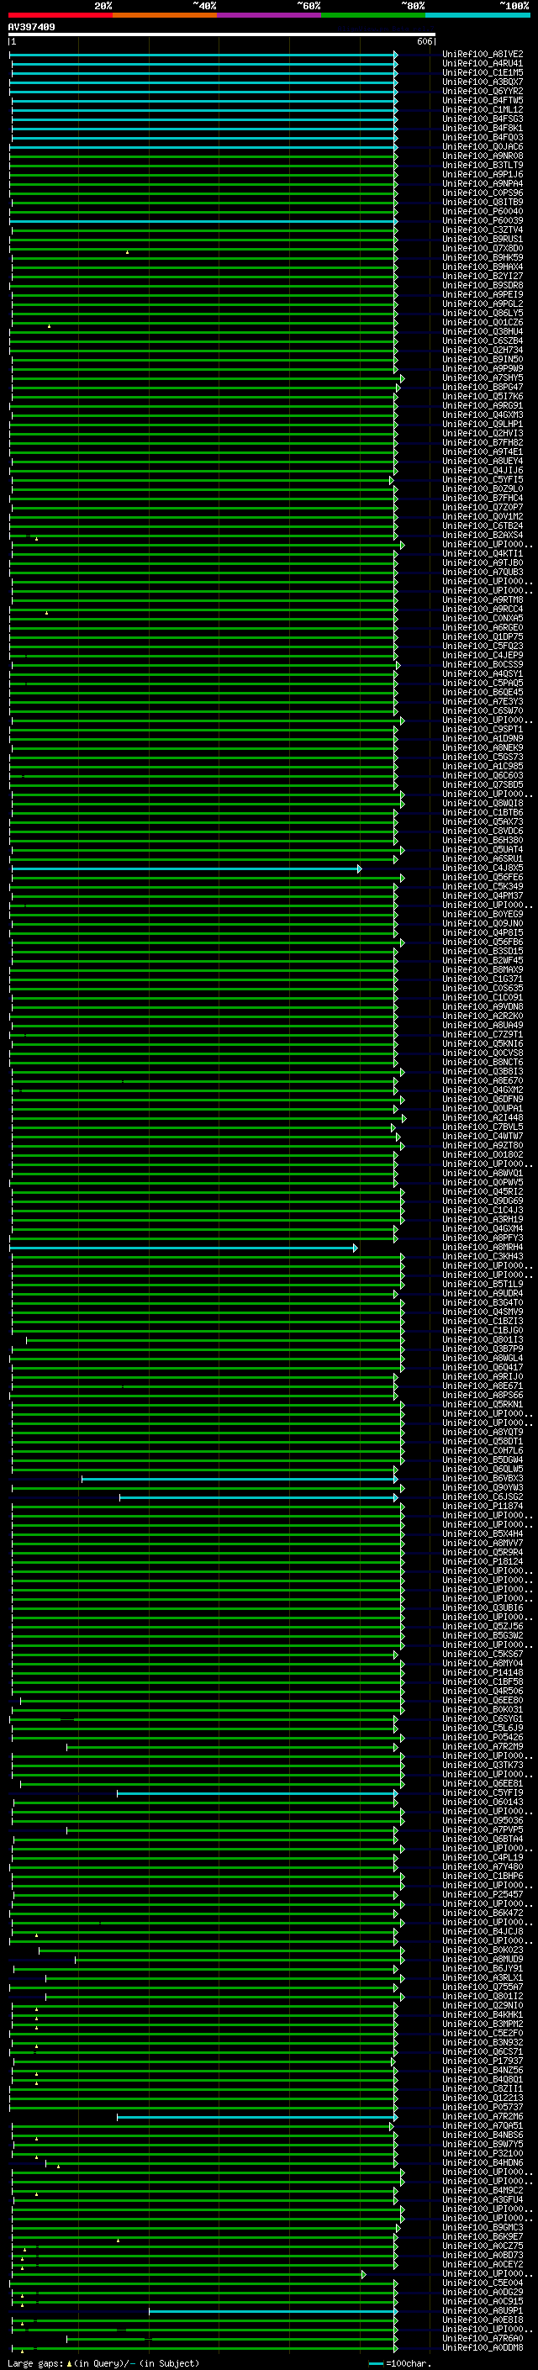This screenshot has width=538, height=2370.
Task: Select the UniRef100_B9RUS1 label
Action: click(482, 240)
